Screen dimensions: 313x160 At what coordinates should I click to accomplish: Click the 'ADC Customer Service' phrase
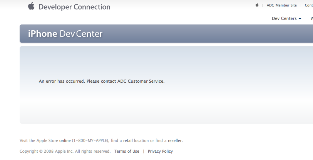(x=141, y=81)
